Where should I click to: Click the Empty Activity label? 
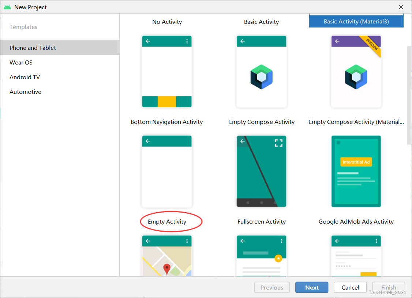click(x=167, y=222)
